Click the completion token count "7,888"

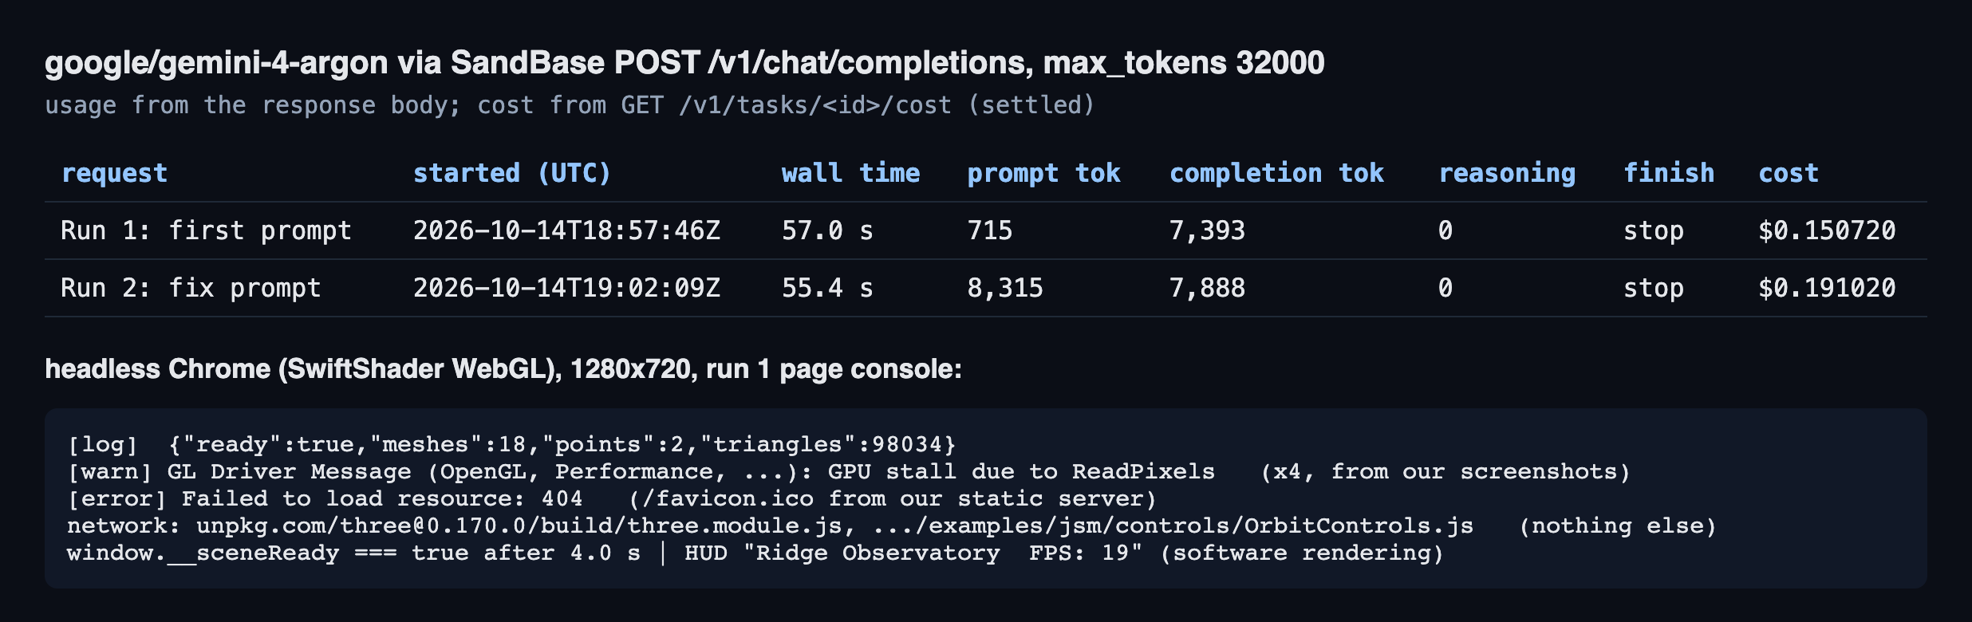[1207, 288]
